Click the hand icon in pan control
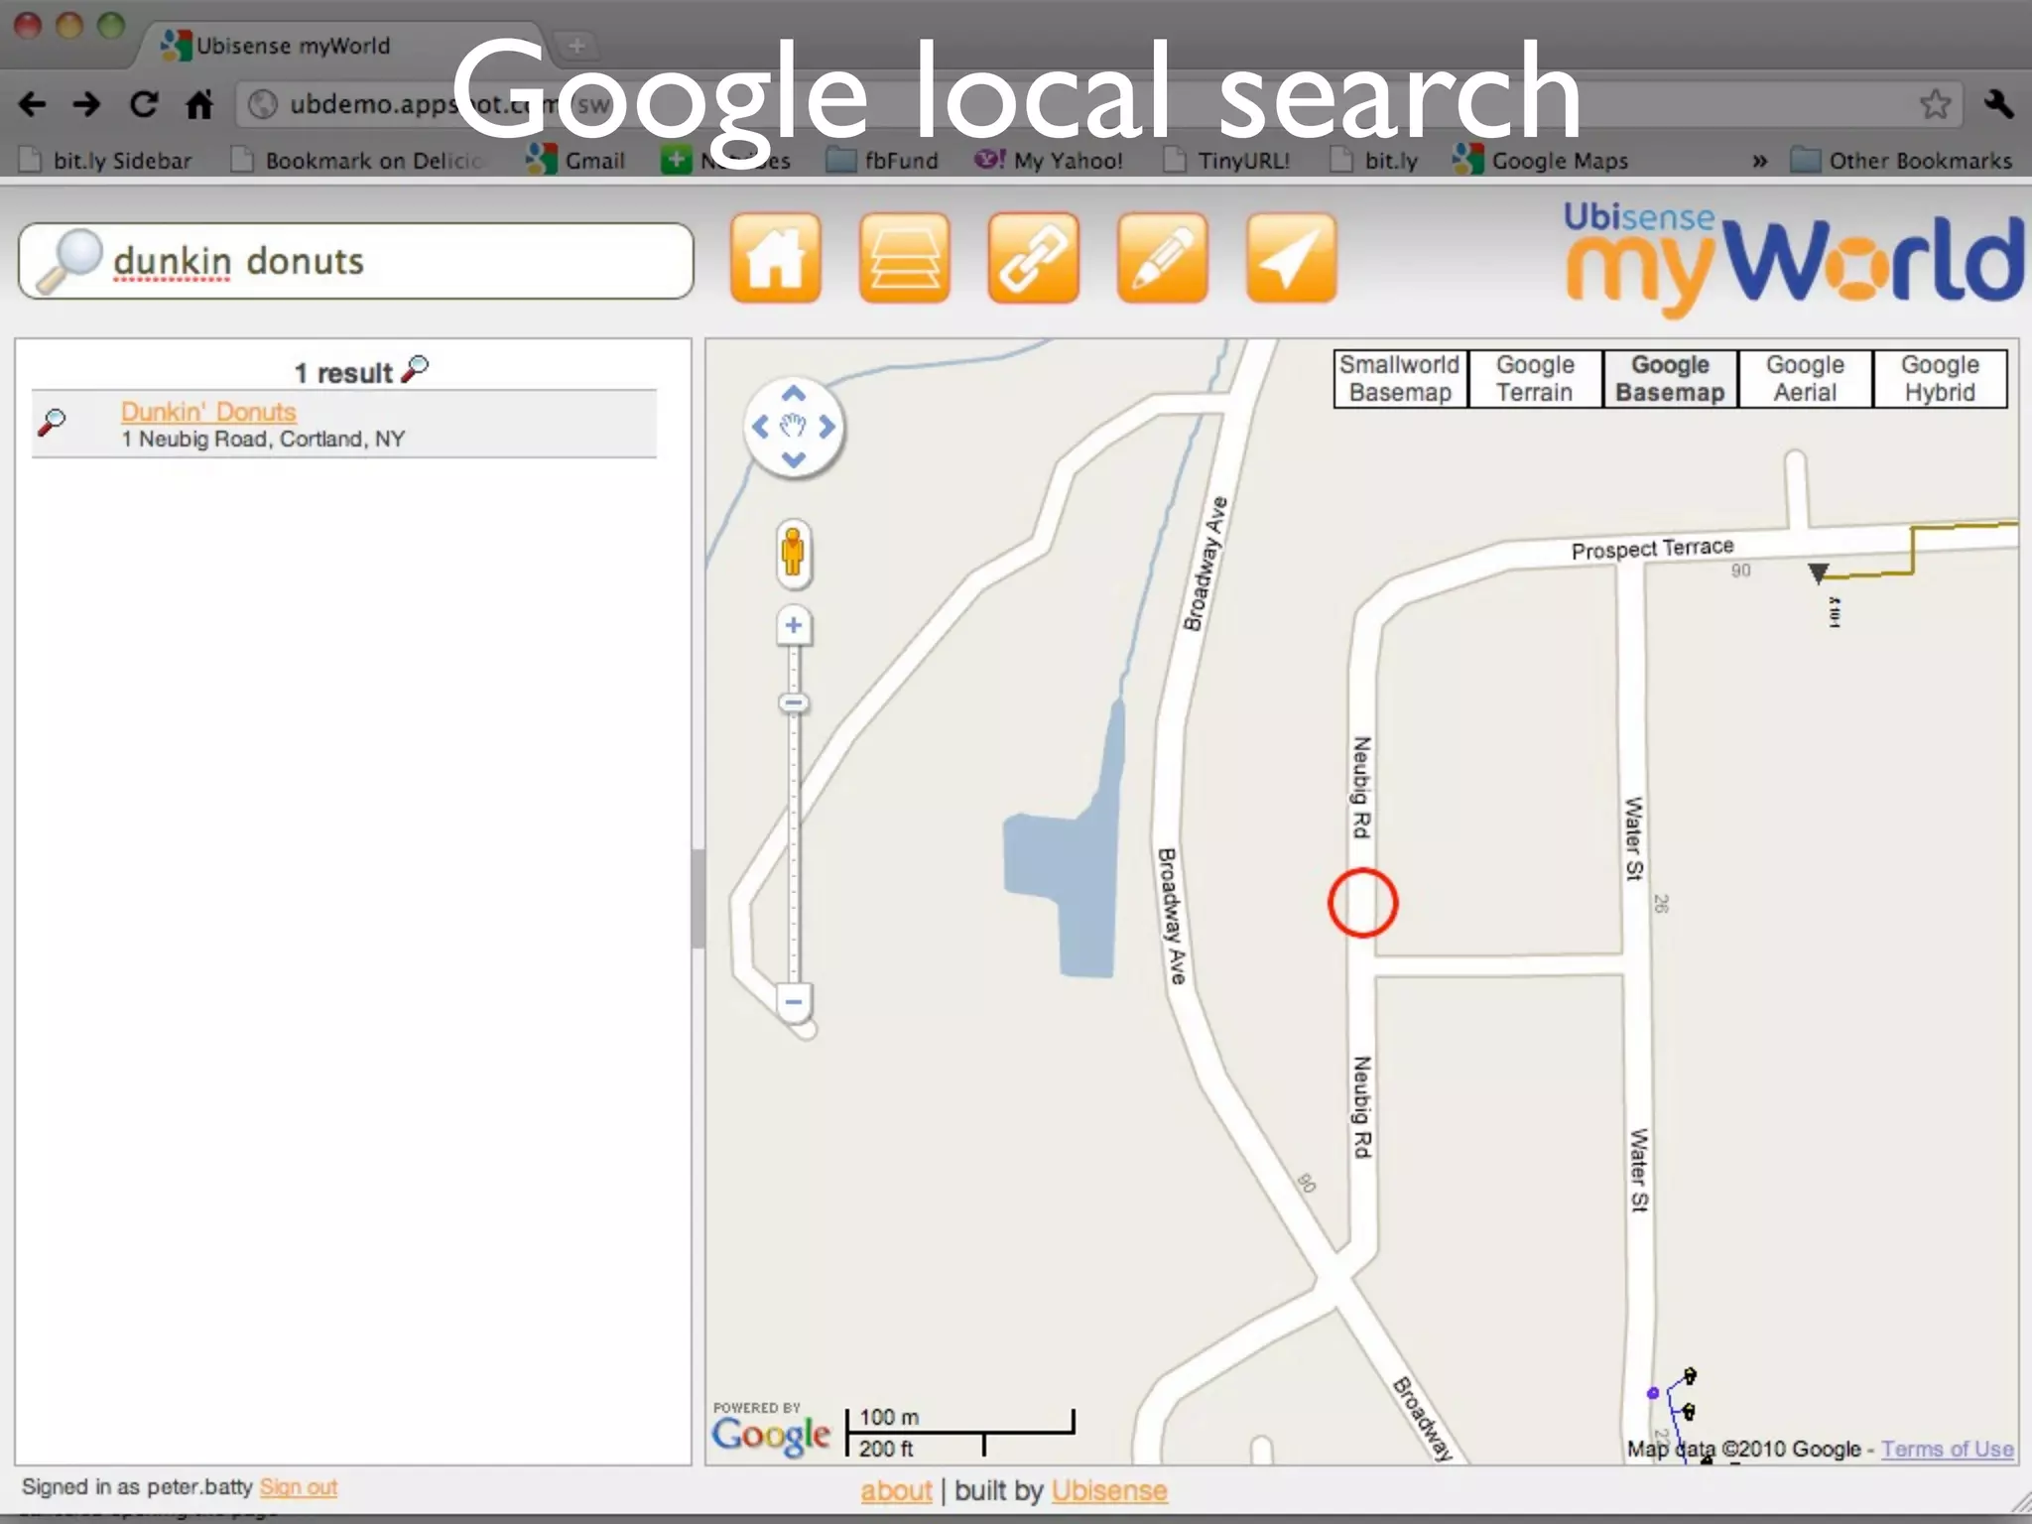The width and height of the screenshot is (2032, 1524). point(793,427)
